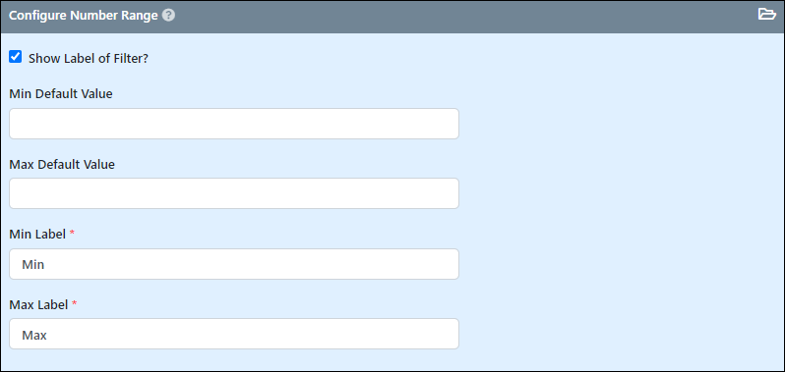Click the 'Configure Number Range' header title
The height and width of the screenshot is (372, 785).
[84, 16]
